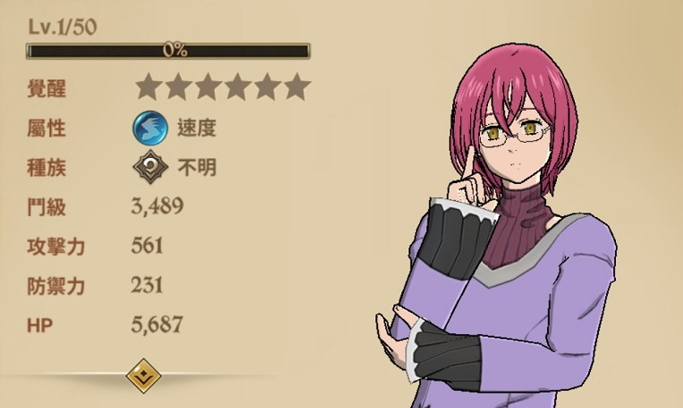Click the first awakening star
The width and height of the screenshot is (683, 408).
click(148, 87)
